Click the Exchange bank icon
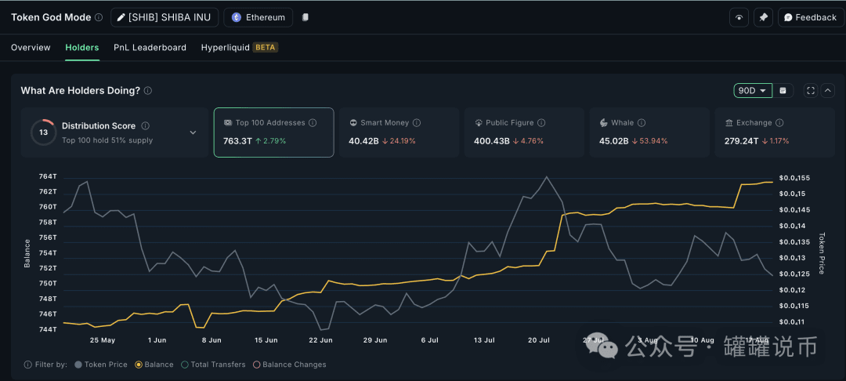 coord(729,123)
